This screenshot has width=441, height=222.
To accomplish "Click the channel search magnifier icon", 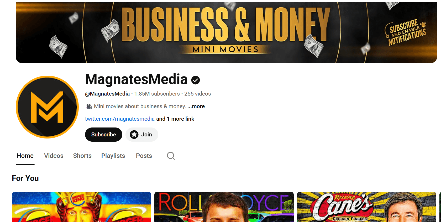I will click(171, 156).
